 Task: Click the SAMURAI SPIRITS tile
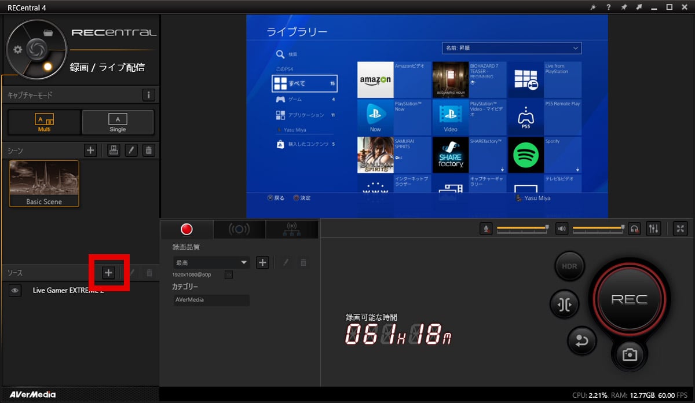(394, 155)
